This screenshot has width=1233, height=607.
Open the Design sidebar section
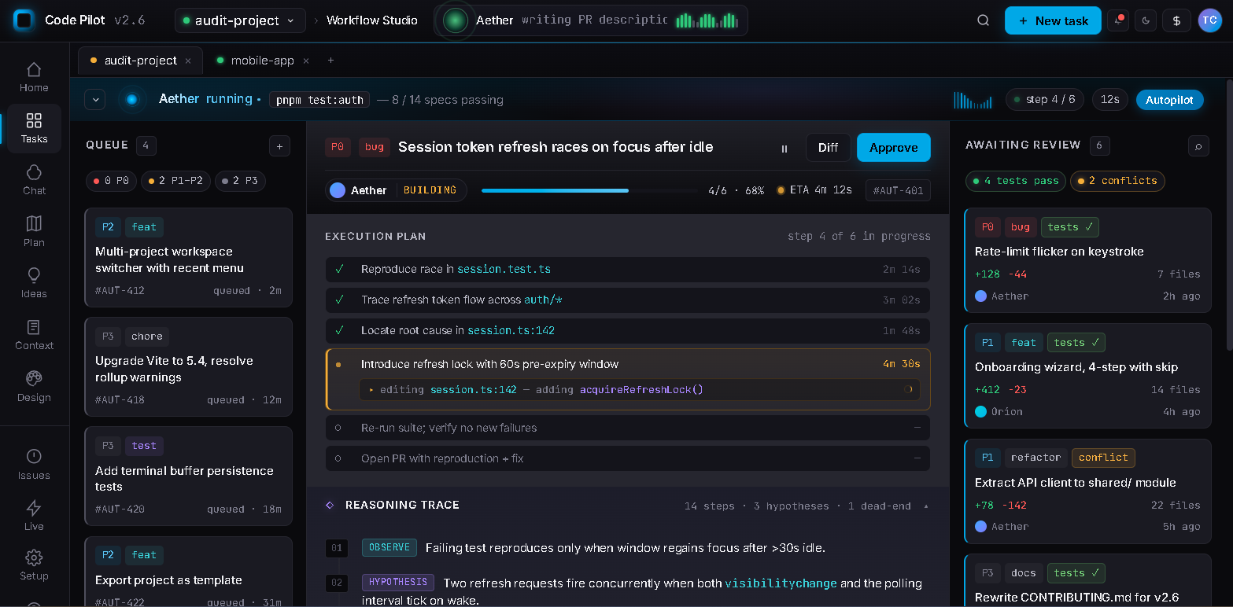point(34,387)
